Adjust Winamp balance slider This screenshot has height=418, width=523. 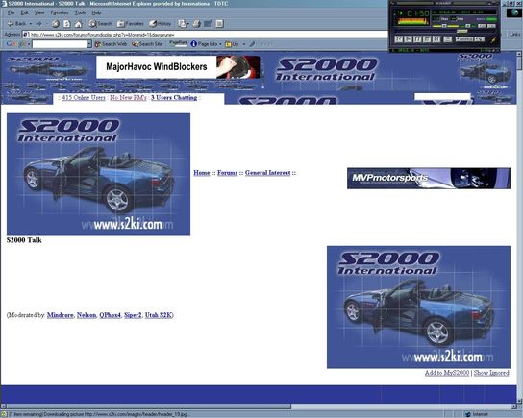(x=467, y=26)
